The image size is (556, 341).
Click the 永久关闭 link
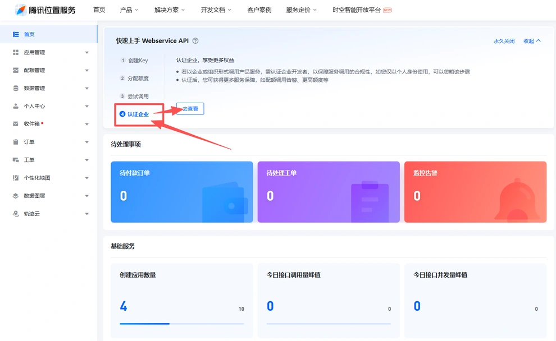[504, 41]
